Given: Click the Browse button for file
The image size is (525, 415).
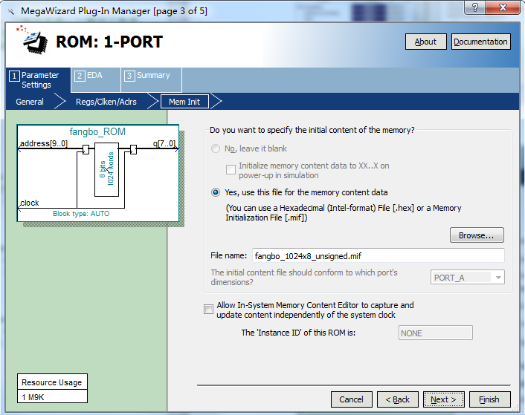Looking at the screenshot, I should click(476, 235).
